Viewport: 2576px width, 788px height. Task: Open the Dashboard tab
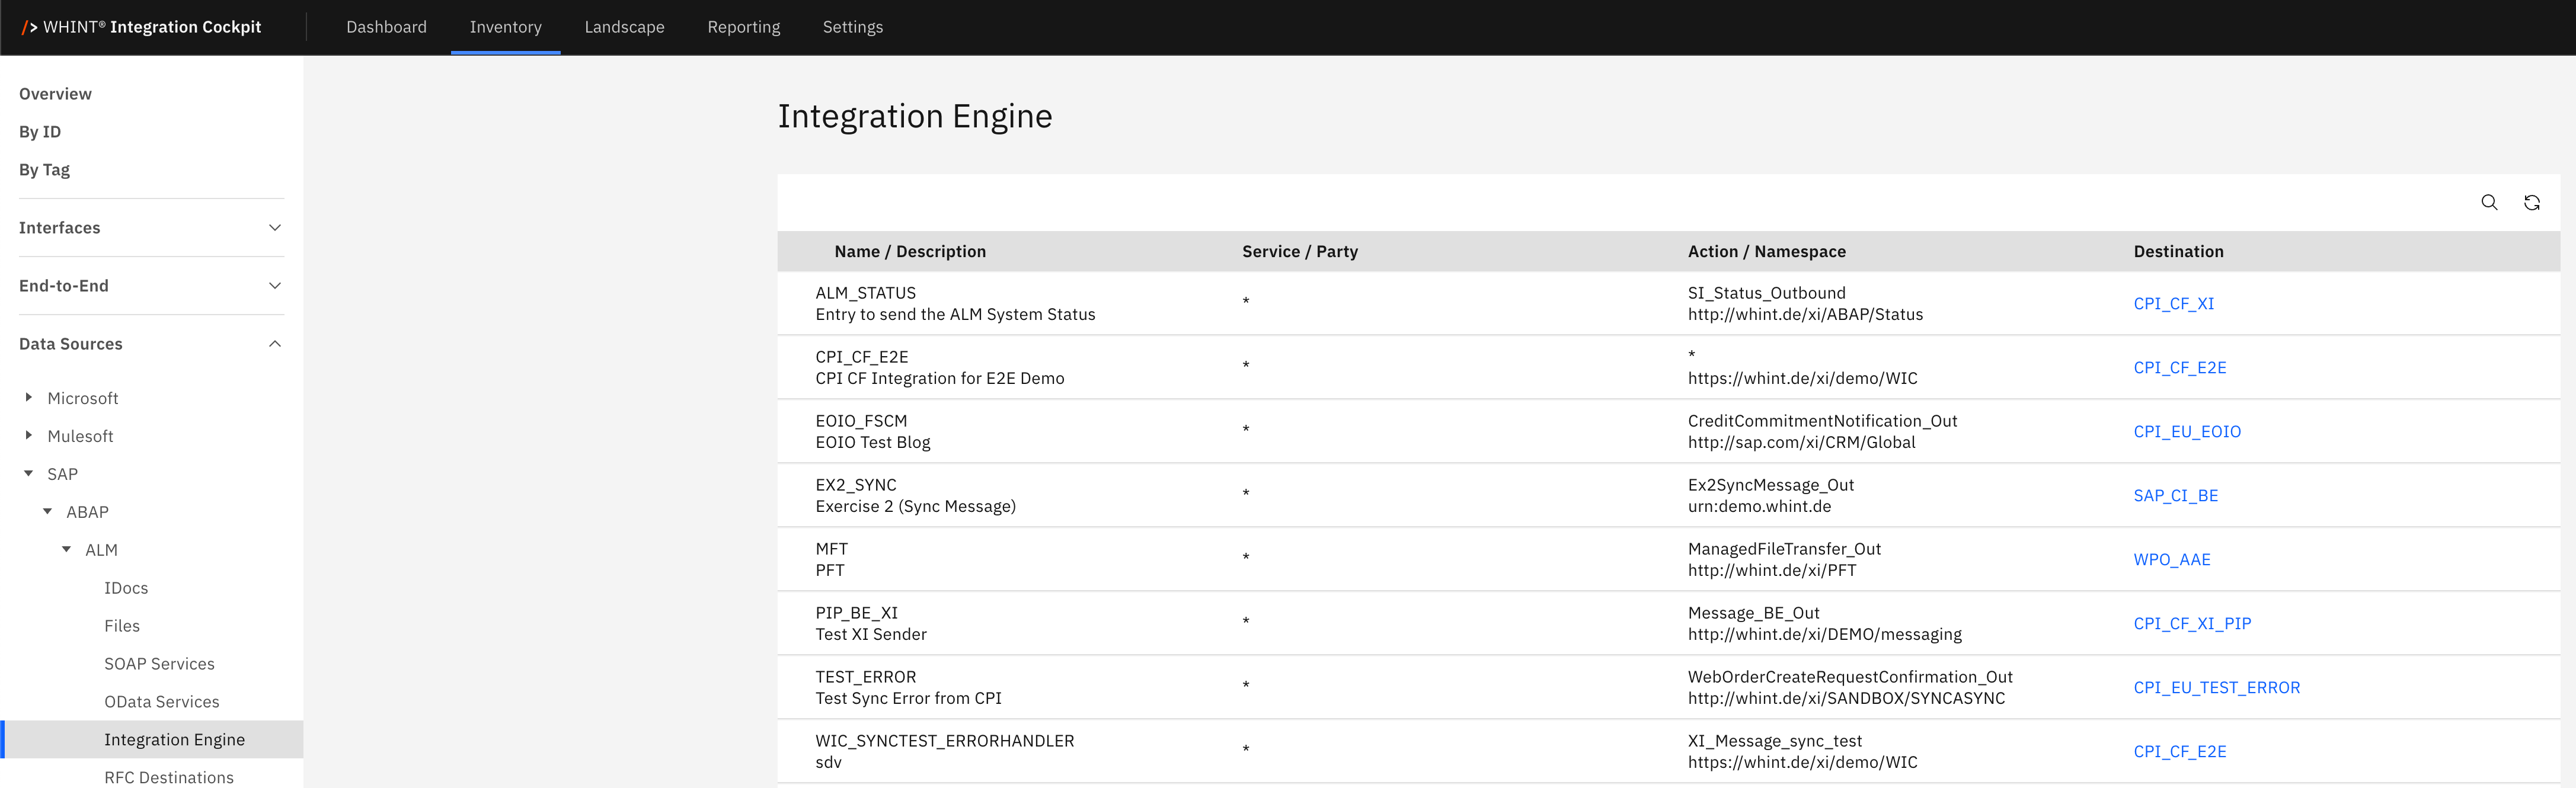click(x=386, y=27)
